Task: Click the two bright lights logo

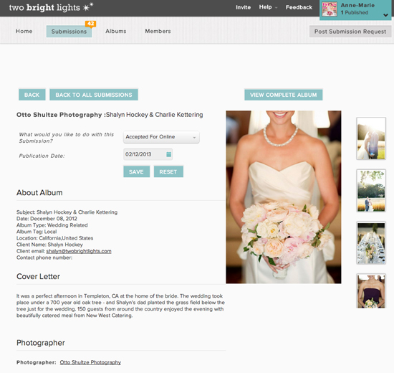Action: click(x=52, y=7)
